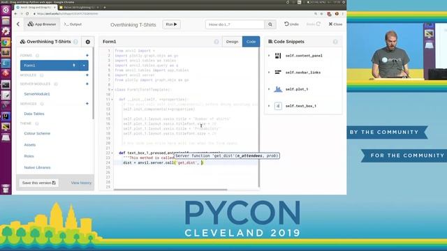Click Save this version
This screenshot has height=251, width=447.
pos(39,183)
